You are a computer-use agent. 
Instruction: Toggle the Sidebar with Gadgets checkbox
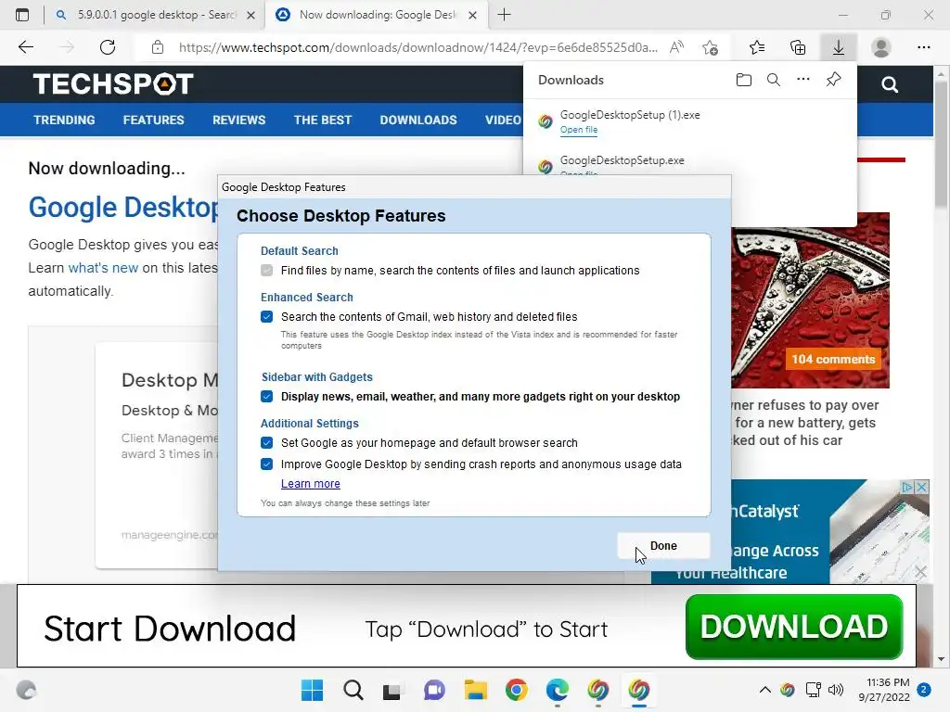(266, 397)
